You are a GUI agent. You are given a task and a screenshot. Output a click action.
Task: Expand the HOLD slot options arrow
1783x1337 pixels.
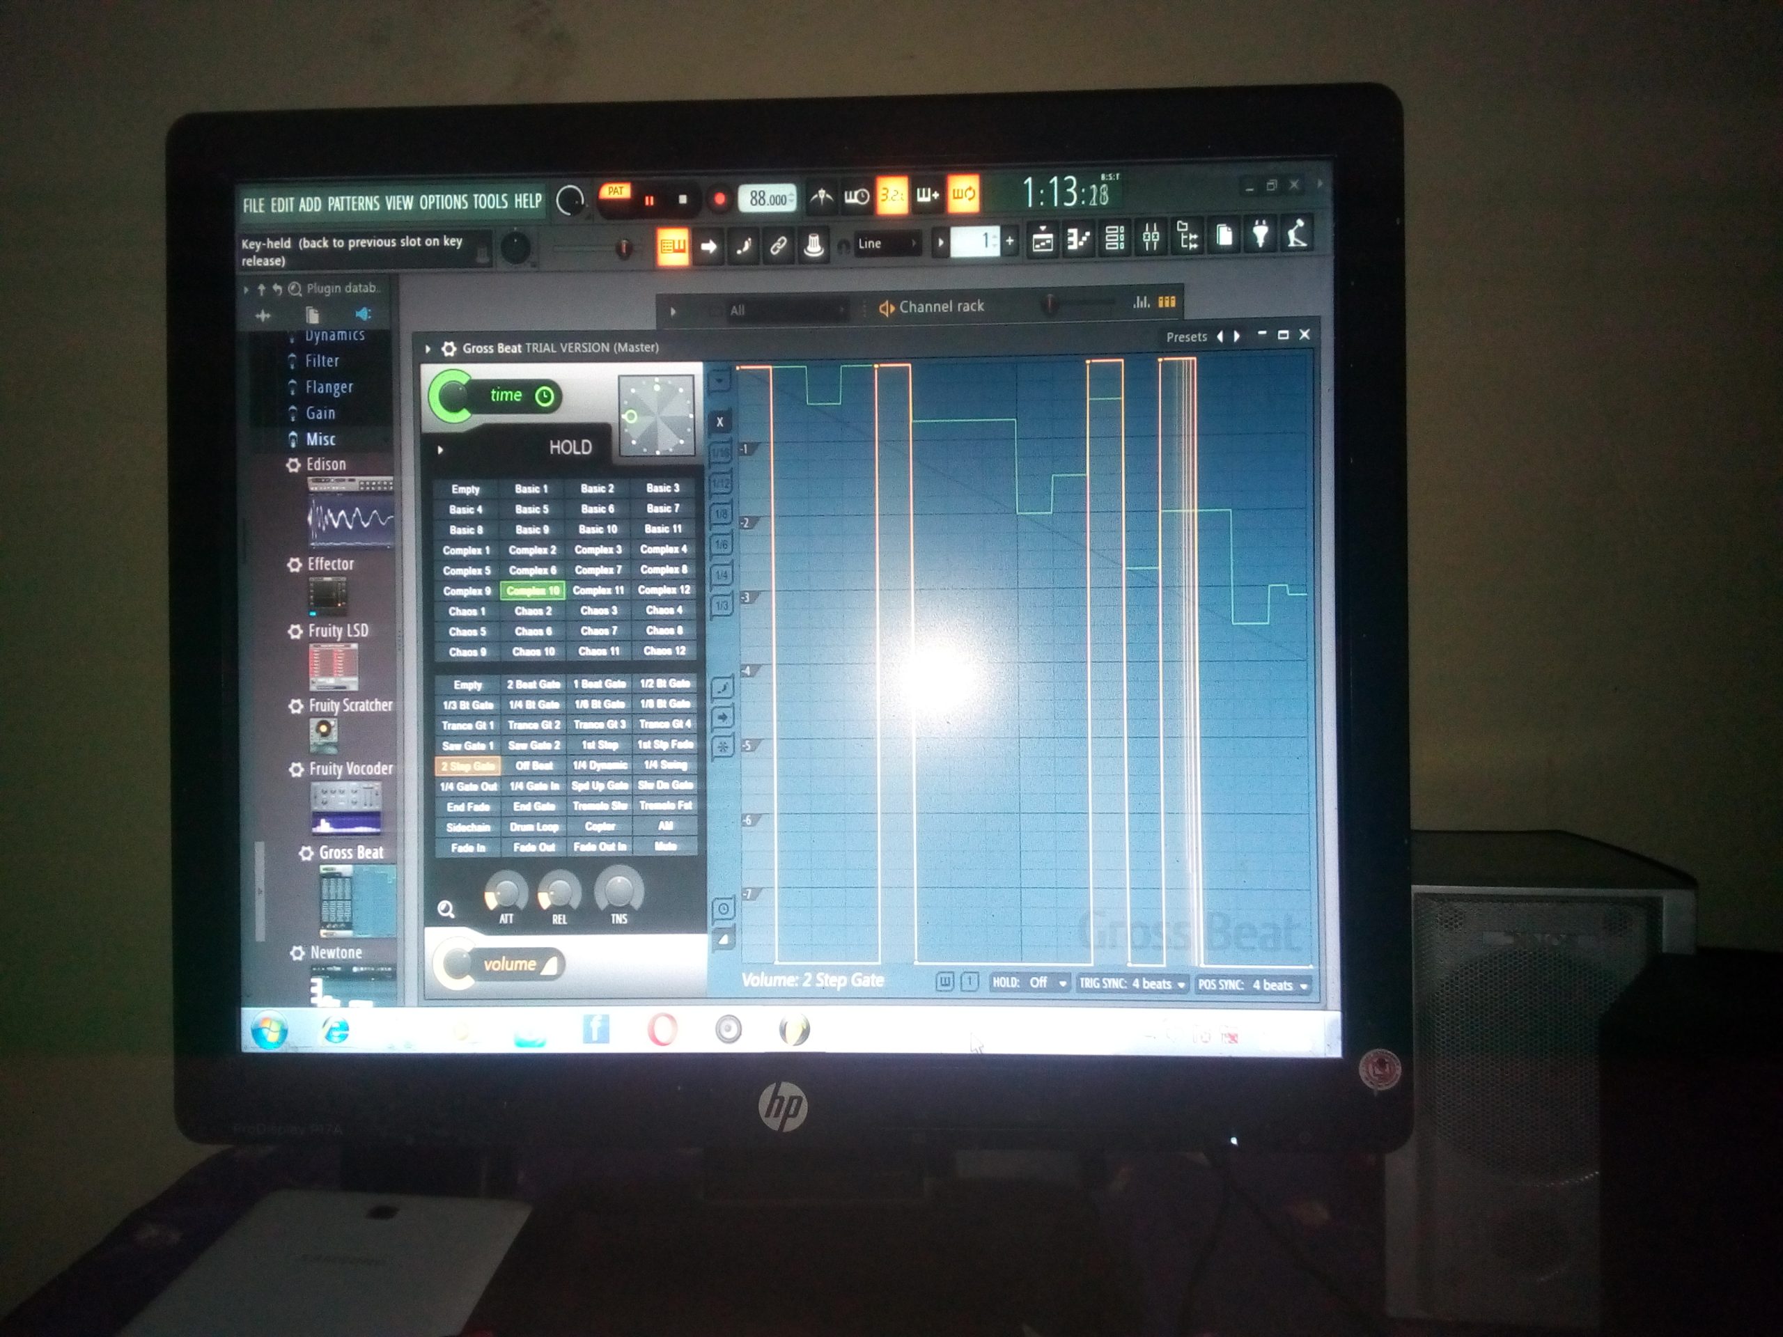click(x=440, y=450)
